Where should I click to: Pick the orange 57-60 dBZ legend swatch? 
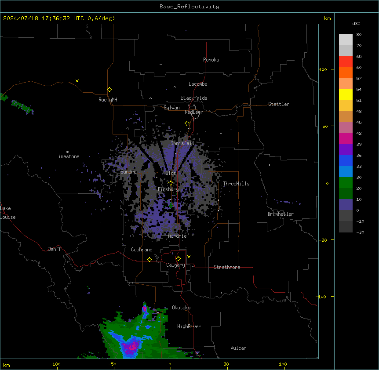click(346, 73)
